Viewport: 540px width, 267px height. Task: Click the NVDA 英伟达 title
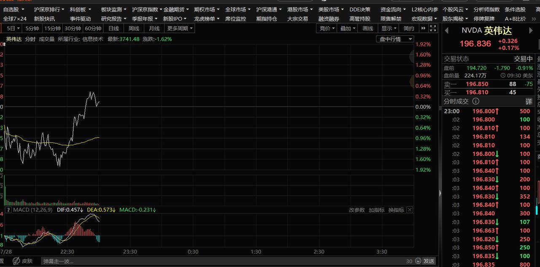point(486,30)
